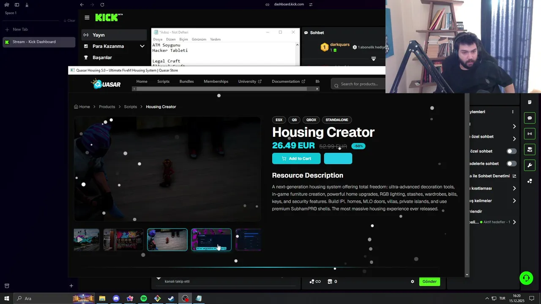Toggle browser sidebar panel icon
This screenshot has height=304, width=541.
(17, 5)
